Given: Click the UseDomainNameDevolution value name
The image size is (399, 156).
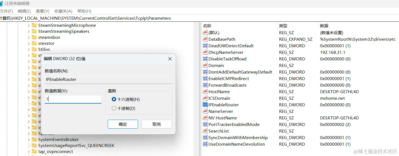Looking at the screenshot, I should click(x=237, y=144).
